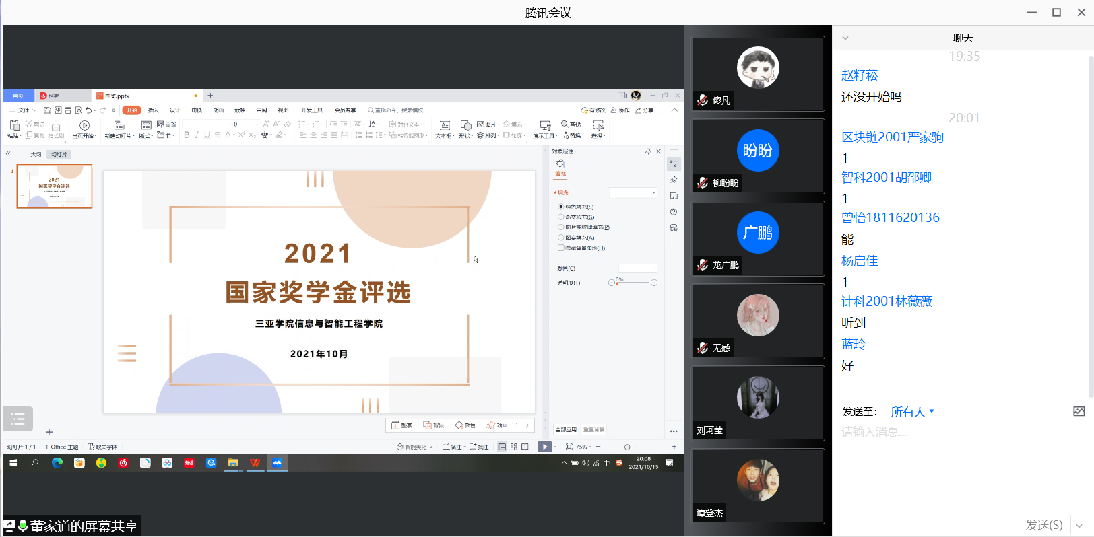Click the image send icon in chat
The height and width of the screenshot is (537, 1094).
(x=1079, y=411)
